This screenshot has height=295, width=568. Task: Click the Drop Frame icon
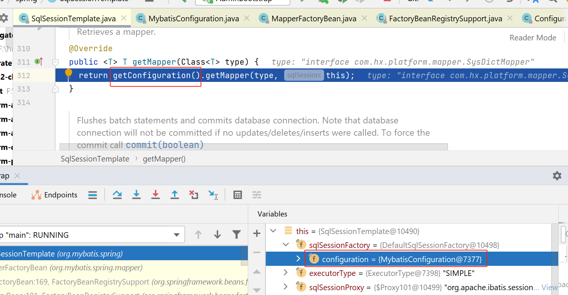(193, 194)
